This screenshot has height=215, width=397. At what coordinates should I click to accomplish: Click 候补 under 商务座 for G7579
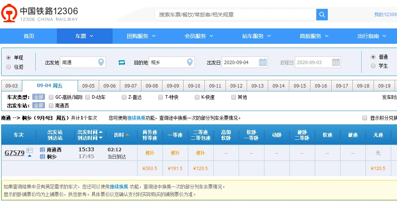click(150, 153)
